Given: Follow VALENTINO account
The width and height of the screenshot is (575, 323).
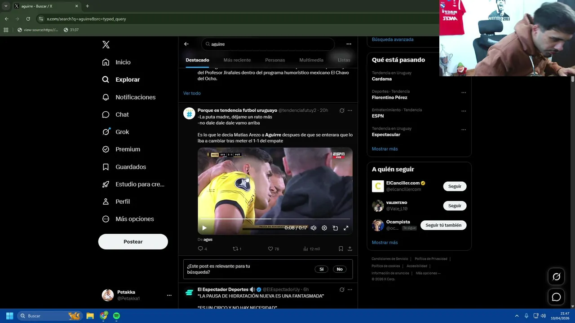Looking at the screenshot, I should (x=455, y=205).
